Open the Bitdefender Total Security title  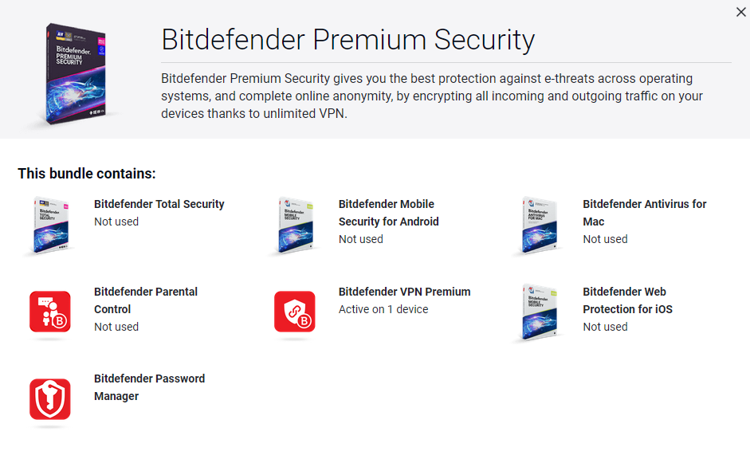(x=159, y=204)
